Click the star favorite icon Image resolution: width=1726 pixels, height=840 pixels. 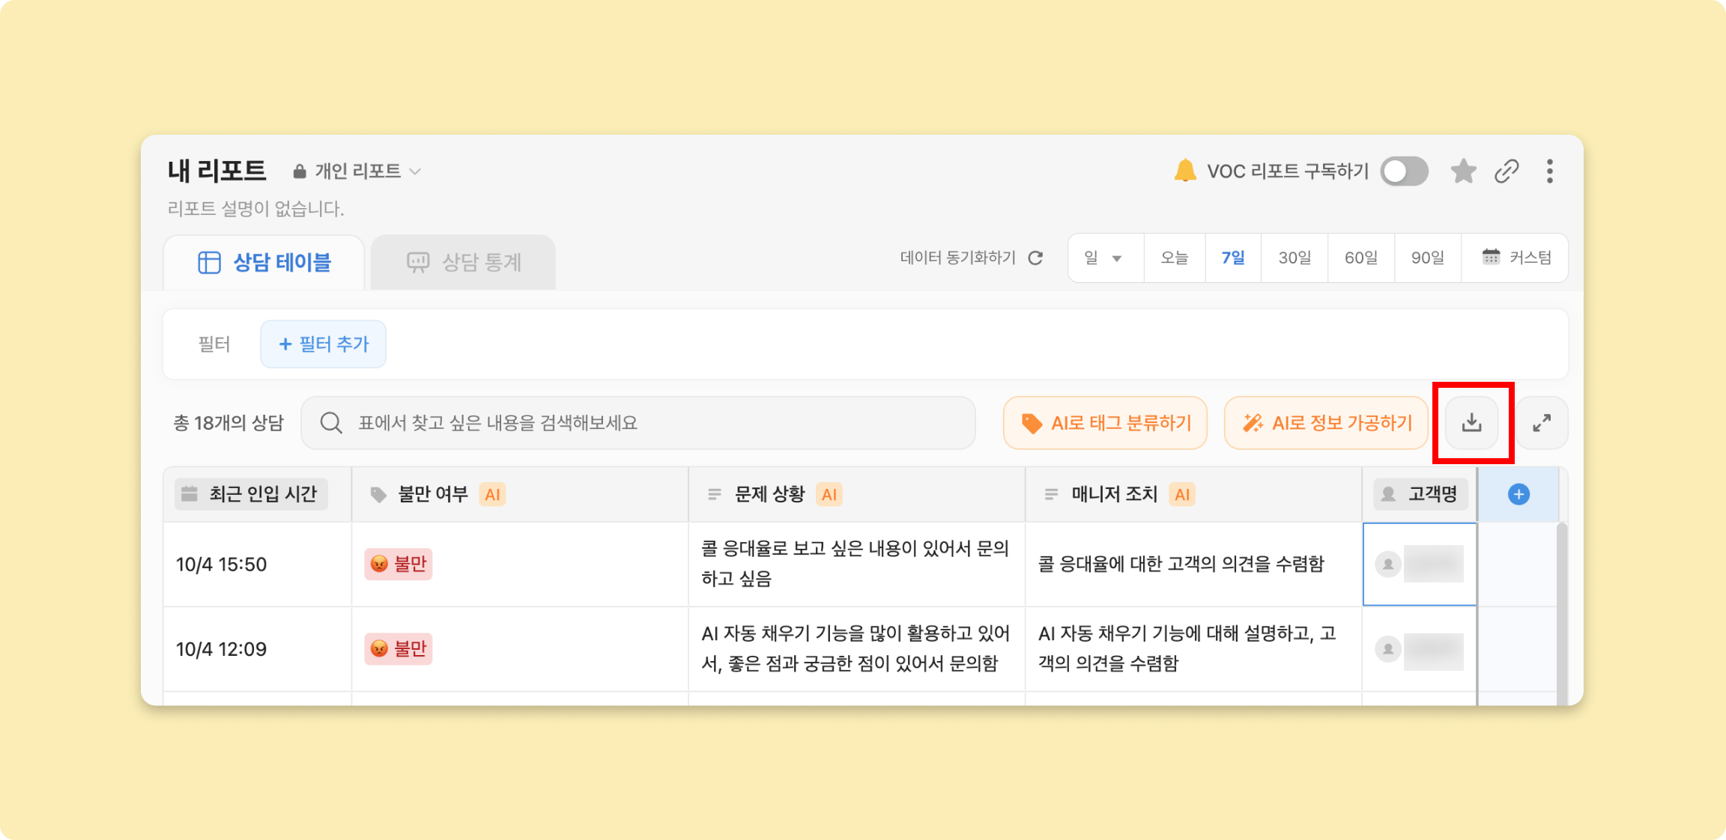1462,171
